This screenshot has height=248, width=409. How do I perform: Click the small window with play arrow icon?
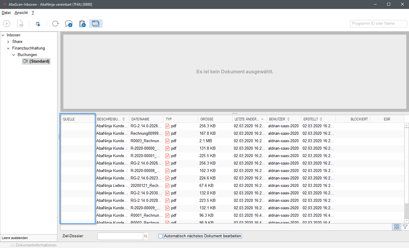pyautogui.click(x=38, y=24)
